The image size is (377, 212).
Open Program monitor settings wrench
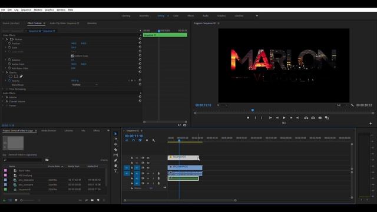point(352,105)
